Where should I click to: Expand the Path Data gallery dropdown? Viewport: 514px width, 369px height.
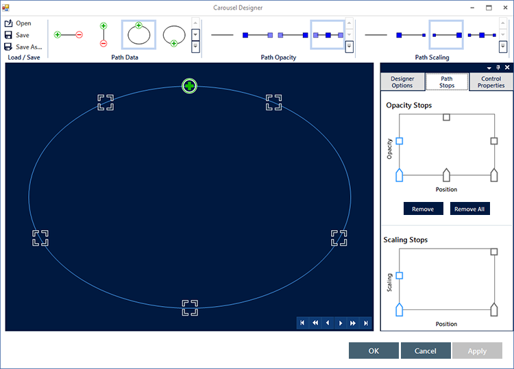(x=195, y=47)
